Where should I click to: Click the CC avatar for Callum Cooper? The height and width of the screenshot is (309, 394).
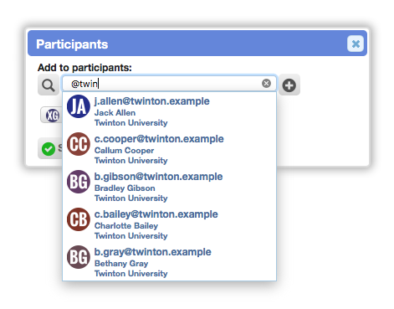click(x=79, y=144)
